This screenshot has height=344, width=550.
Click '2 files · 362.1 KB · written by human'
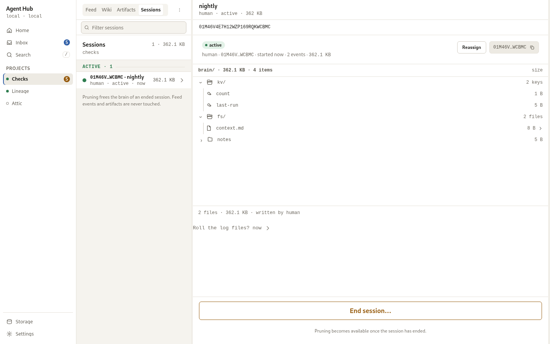[249, 213]
